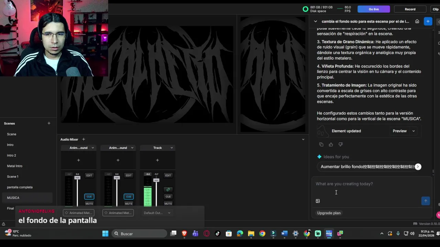Open File Explorer from the taskbar
The height and width of the screenshot is (247, 440).
(x=251, y=234)
